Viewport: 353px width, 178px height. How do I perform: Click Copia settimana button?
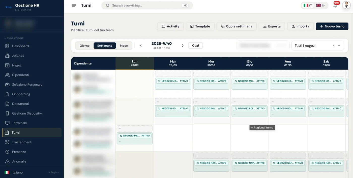[237, 26]
